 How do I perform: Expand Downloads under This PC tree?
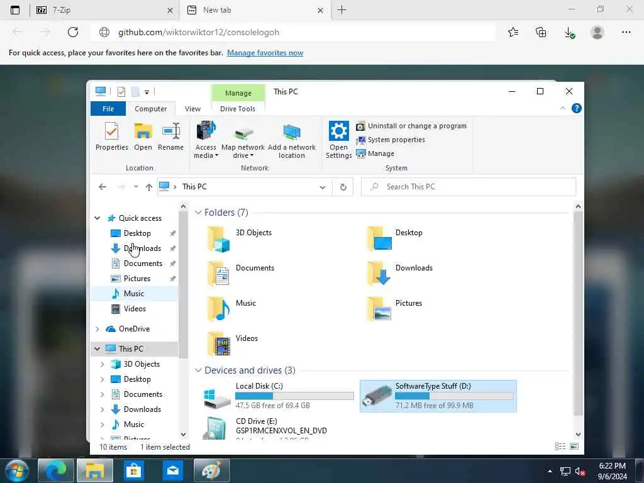click(103, 409)
